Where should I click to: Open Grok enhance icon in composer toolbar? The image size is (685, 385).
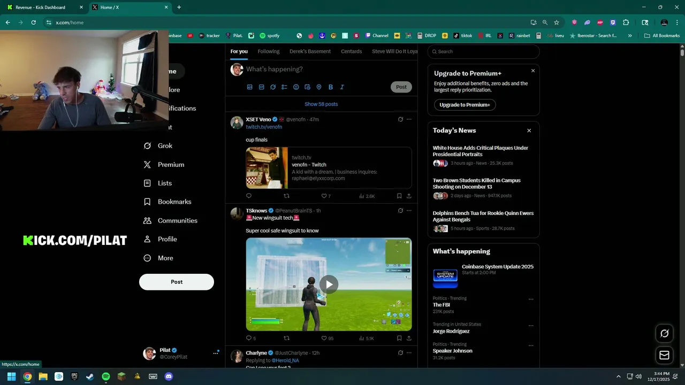273,87
